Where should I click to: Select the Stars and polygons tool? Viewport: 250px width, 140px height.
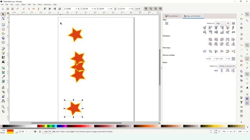3,34
